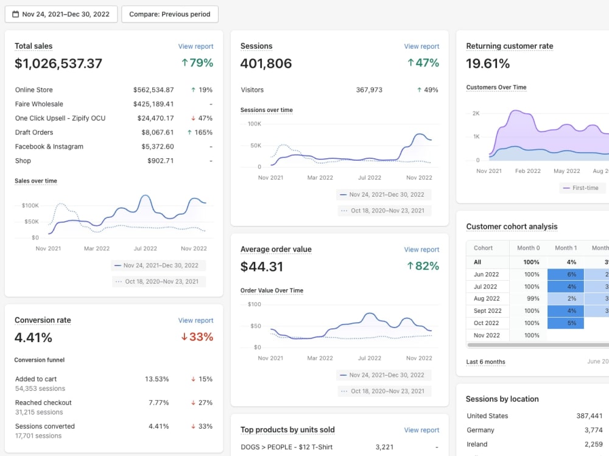Screen dimensions: 609x456
Task: Open View report for Conversion rate
Action: pos(195,320)
